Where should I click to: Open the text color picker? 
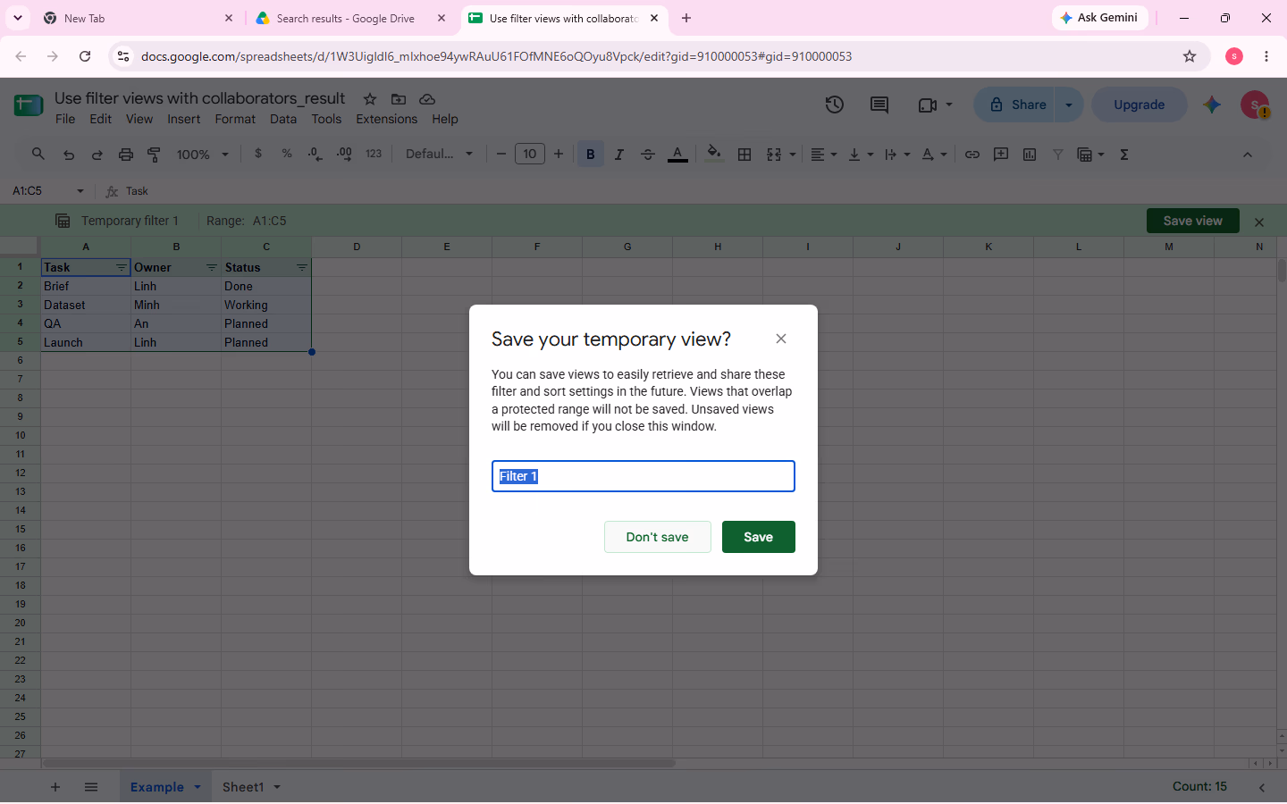[677, 155]
